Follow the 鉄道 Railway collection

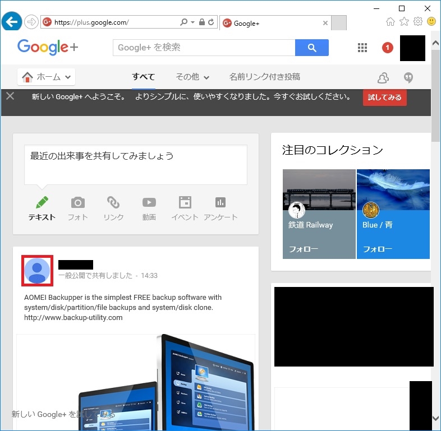coord(303,249)
